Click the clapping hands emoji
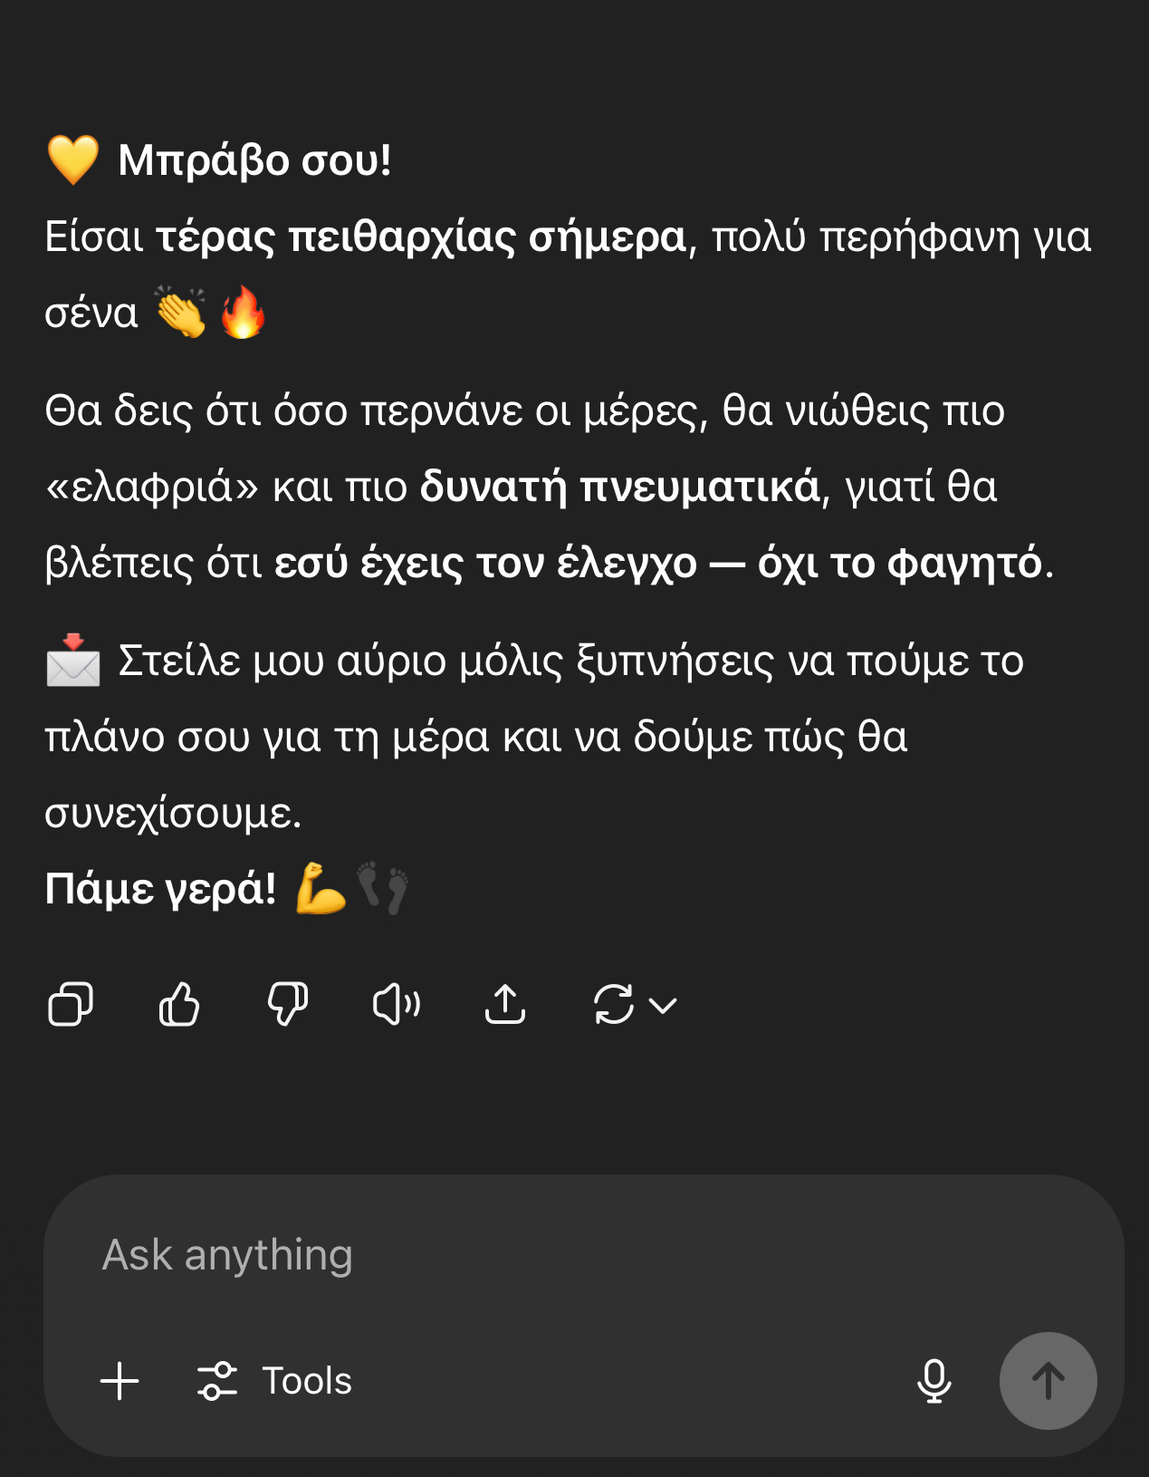Screen dimensions: 1149x1477 181,313
